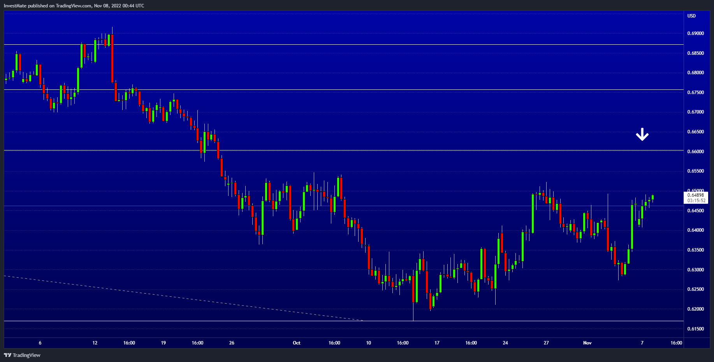Select the 0.68500 price axis label
Viewport: 714px width, 362px height.
(x=695, y=53)
